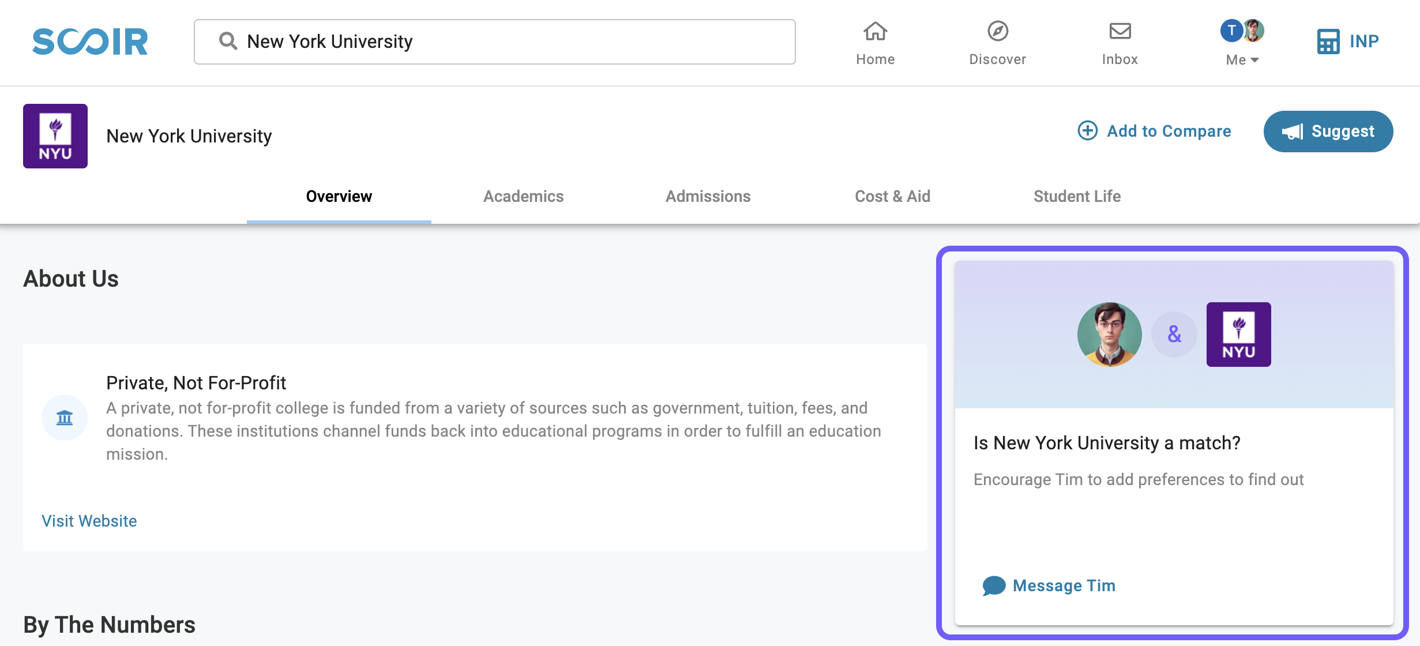Image resolution: width=1420 pixels, height=646 pixels.
Task: Switch to the Admissions tab
Action: click(708, 197)
